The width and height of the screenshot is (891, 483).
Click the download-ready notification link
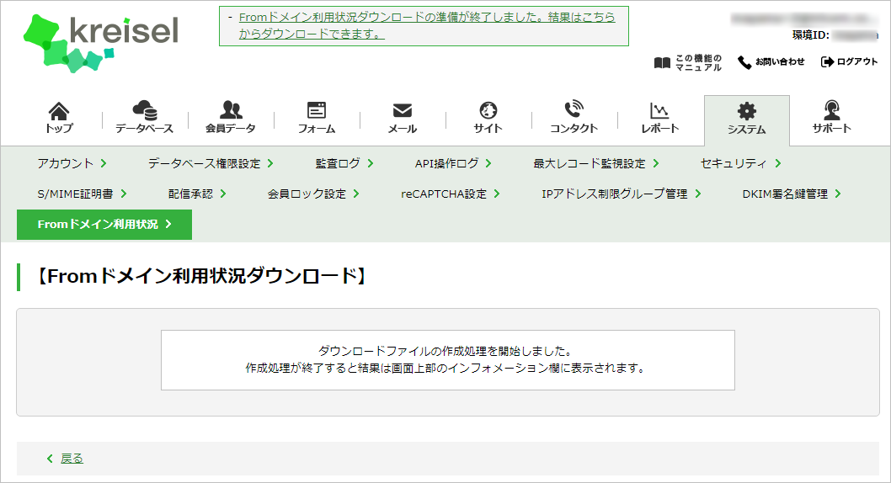[427, 25]
